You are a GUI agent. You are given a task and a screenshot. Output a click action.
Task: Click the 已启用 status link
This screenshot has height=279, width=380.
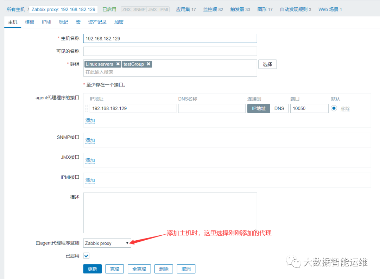109,9
